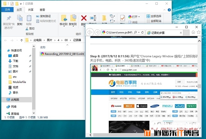Click the rename icon in the ribbon
Viewport: 206px width, 139px height.
(93, 18)
